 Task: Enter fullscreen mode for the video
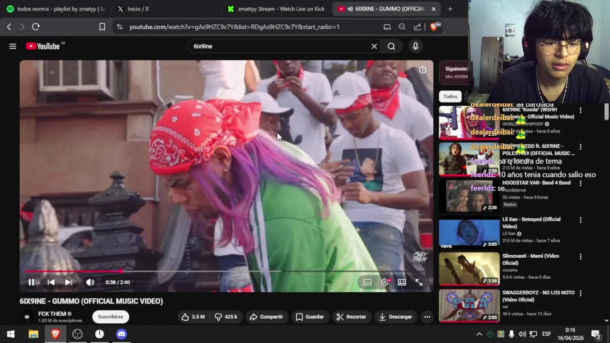pyautogui.click(x=419, y=282)
